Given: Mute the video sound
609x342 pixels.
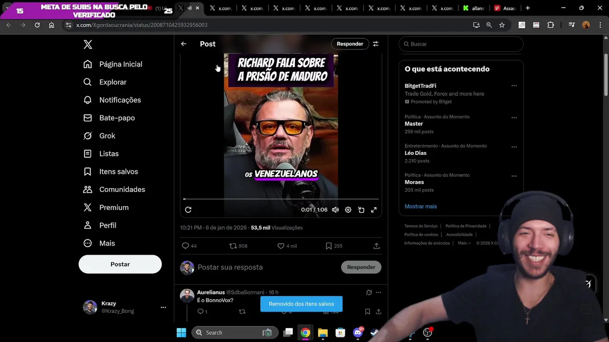Looking at the screenshot, I should point(335,209).
